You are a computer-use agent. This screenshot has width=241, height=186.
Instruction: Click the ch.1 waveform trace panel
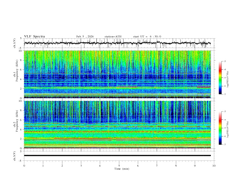point(119,43)
